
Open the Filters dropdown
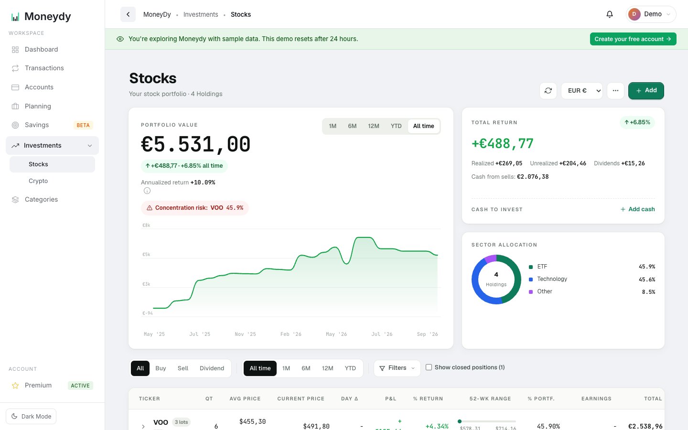pos(397,368)
